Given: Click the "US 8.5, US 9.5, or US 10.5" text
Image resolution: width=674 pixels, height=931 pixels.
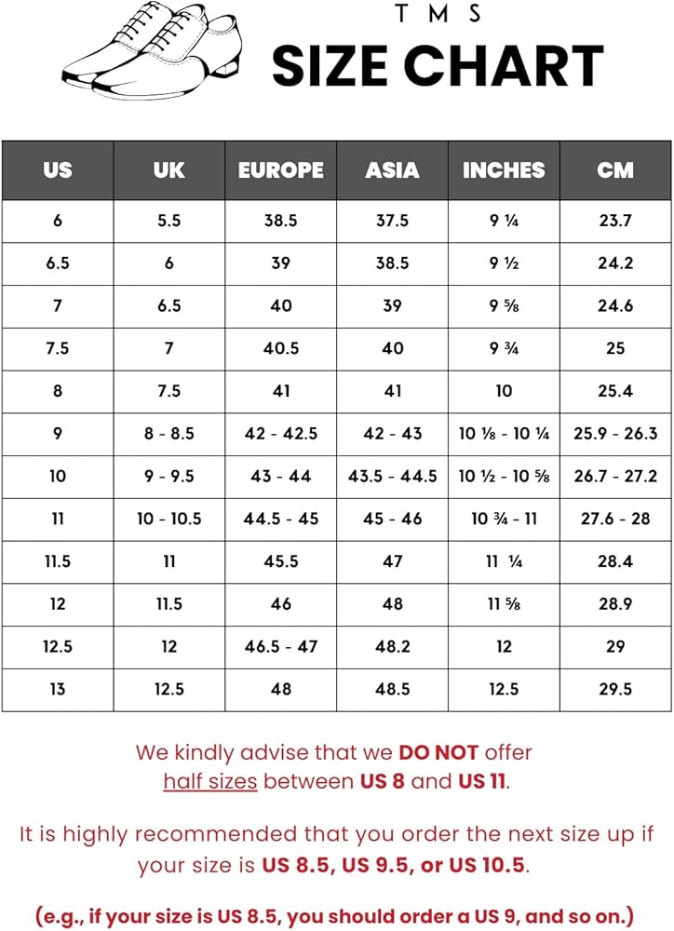Looking at the screenshot, I should 395,865.
